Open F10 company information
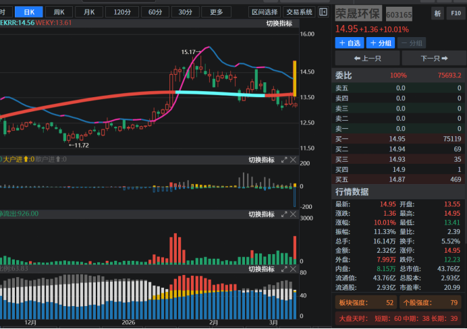This screenshot has width=467, height=329. pyautogui.click(x=456, y=13)
